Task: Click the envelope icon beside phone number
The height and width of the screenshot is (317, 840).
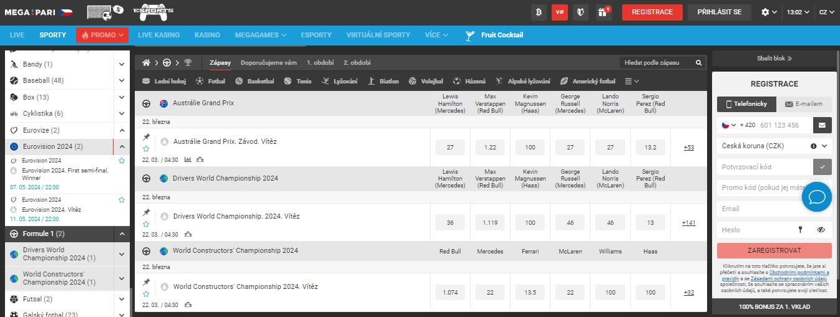Action: coord(822,125)
